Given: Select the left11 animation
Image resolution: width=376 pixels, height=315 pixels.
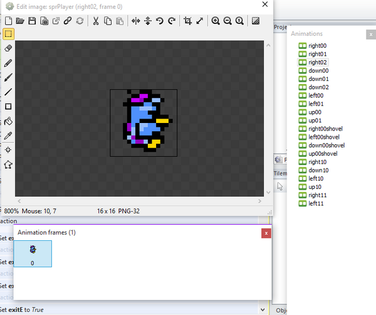Looking at the screenshot, I should (x=316, y=203).
